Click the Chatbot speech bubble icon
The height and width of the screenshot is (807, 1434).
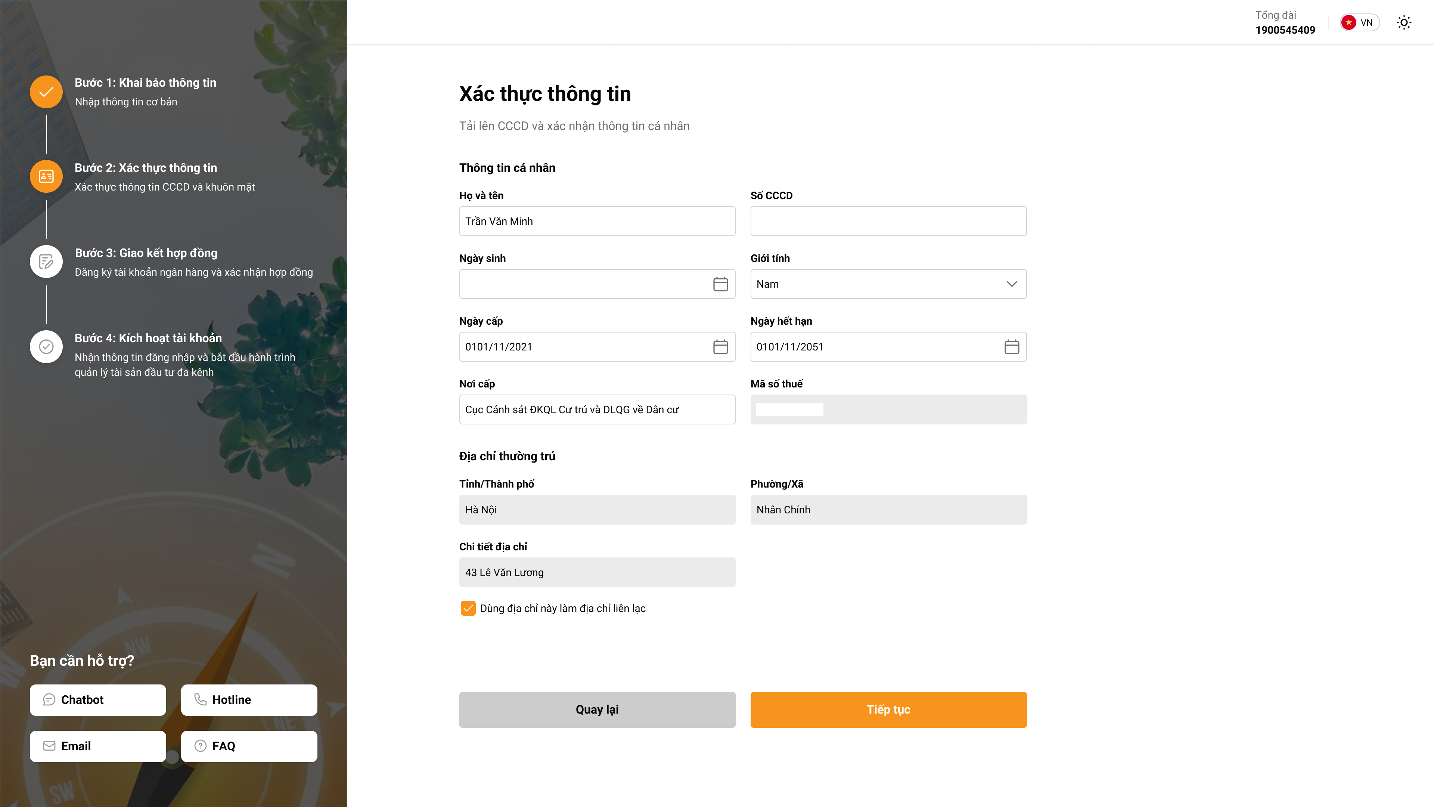pos(49,699)
